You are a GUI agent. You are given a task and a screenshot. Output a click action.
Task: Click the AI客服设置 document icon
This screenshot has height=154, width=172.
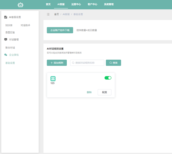coord(6,17)
